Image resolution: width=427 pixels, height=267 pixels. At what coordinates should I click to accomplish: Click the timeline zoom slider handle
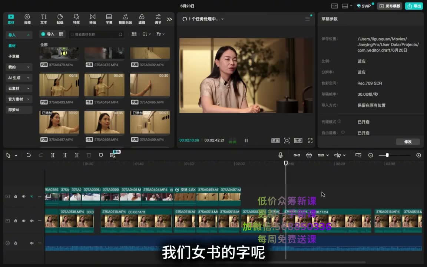click(x=387, y=155)
